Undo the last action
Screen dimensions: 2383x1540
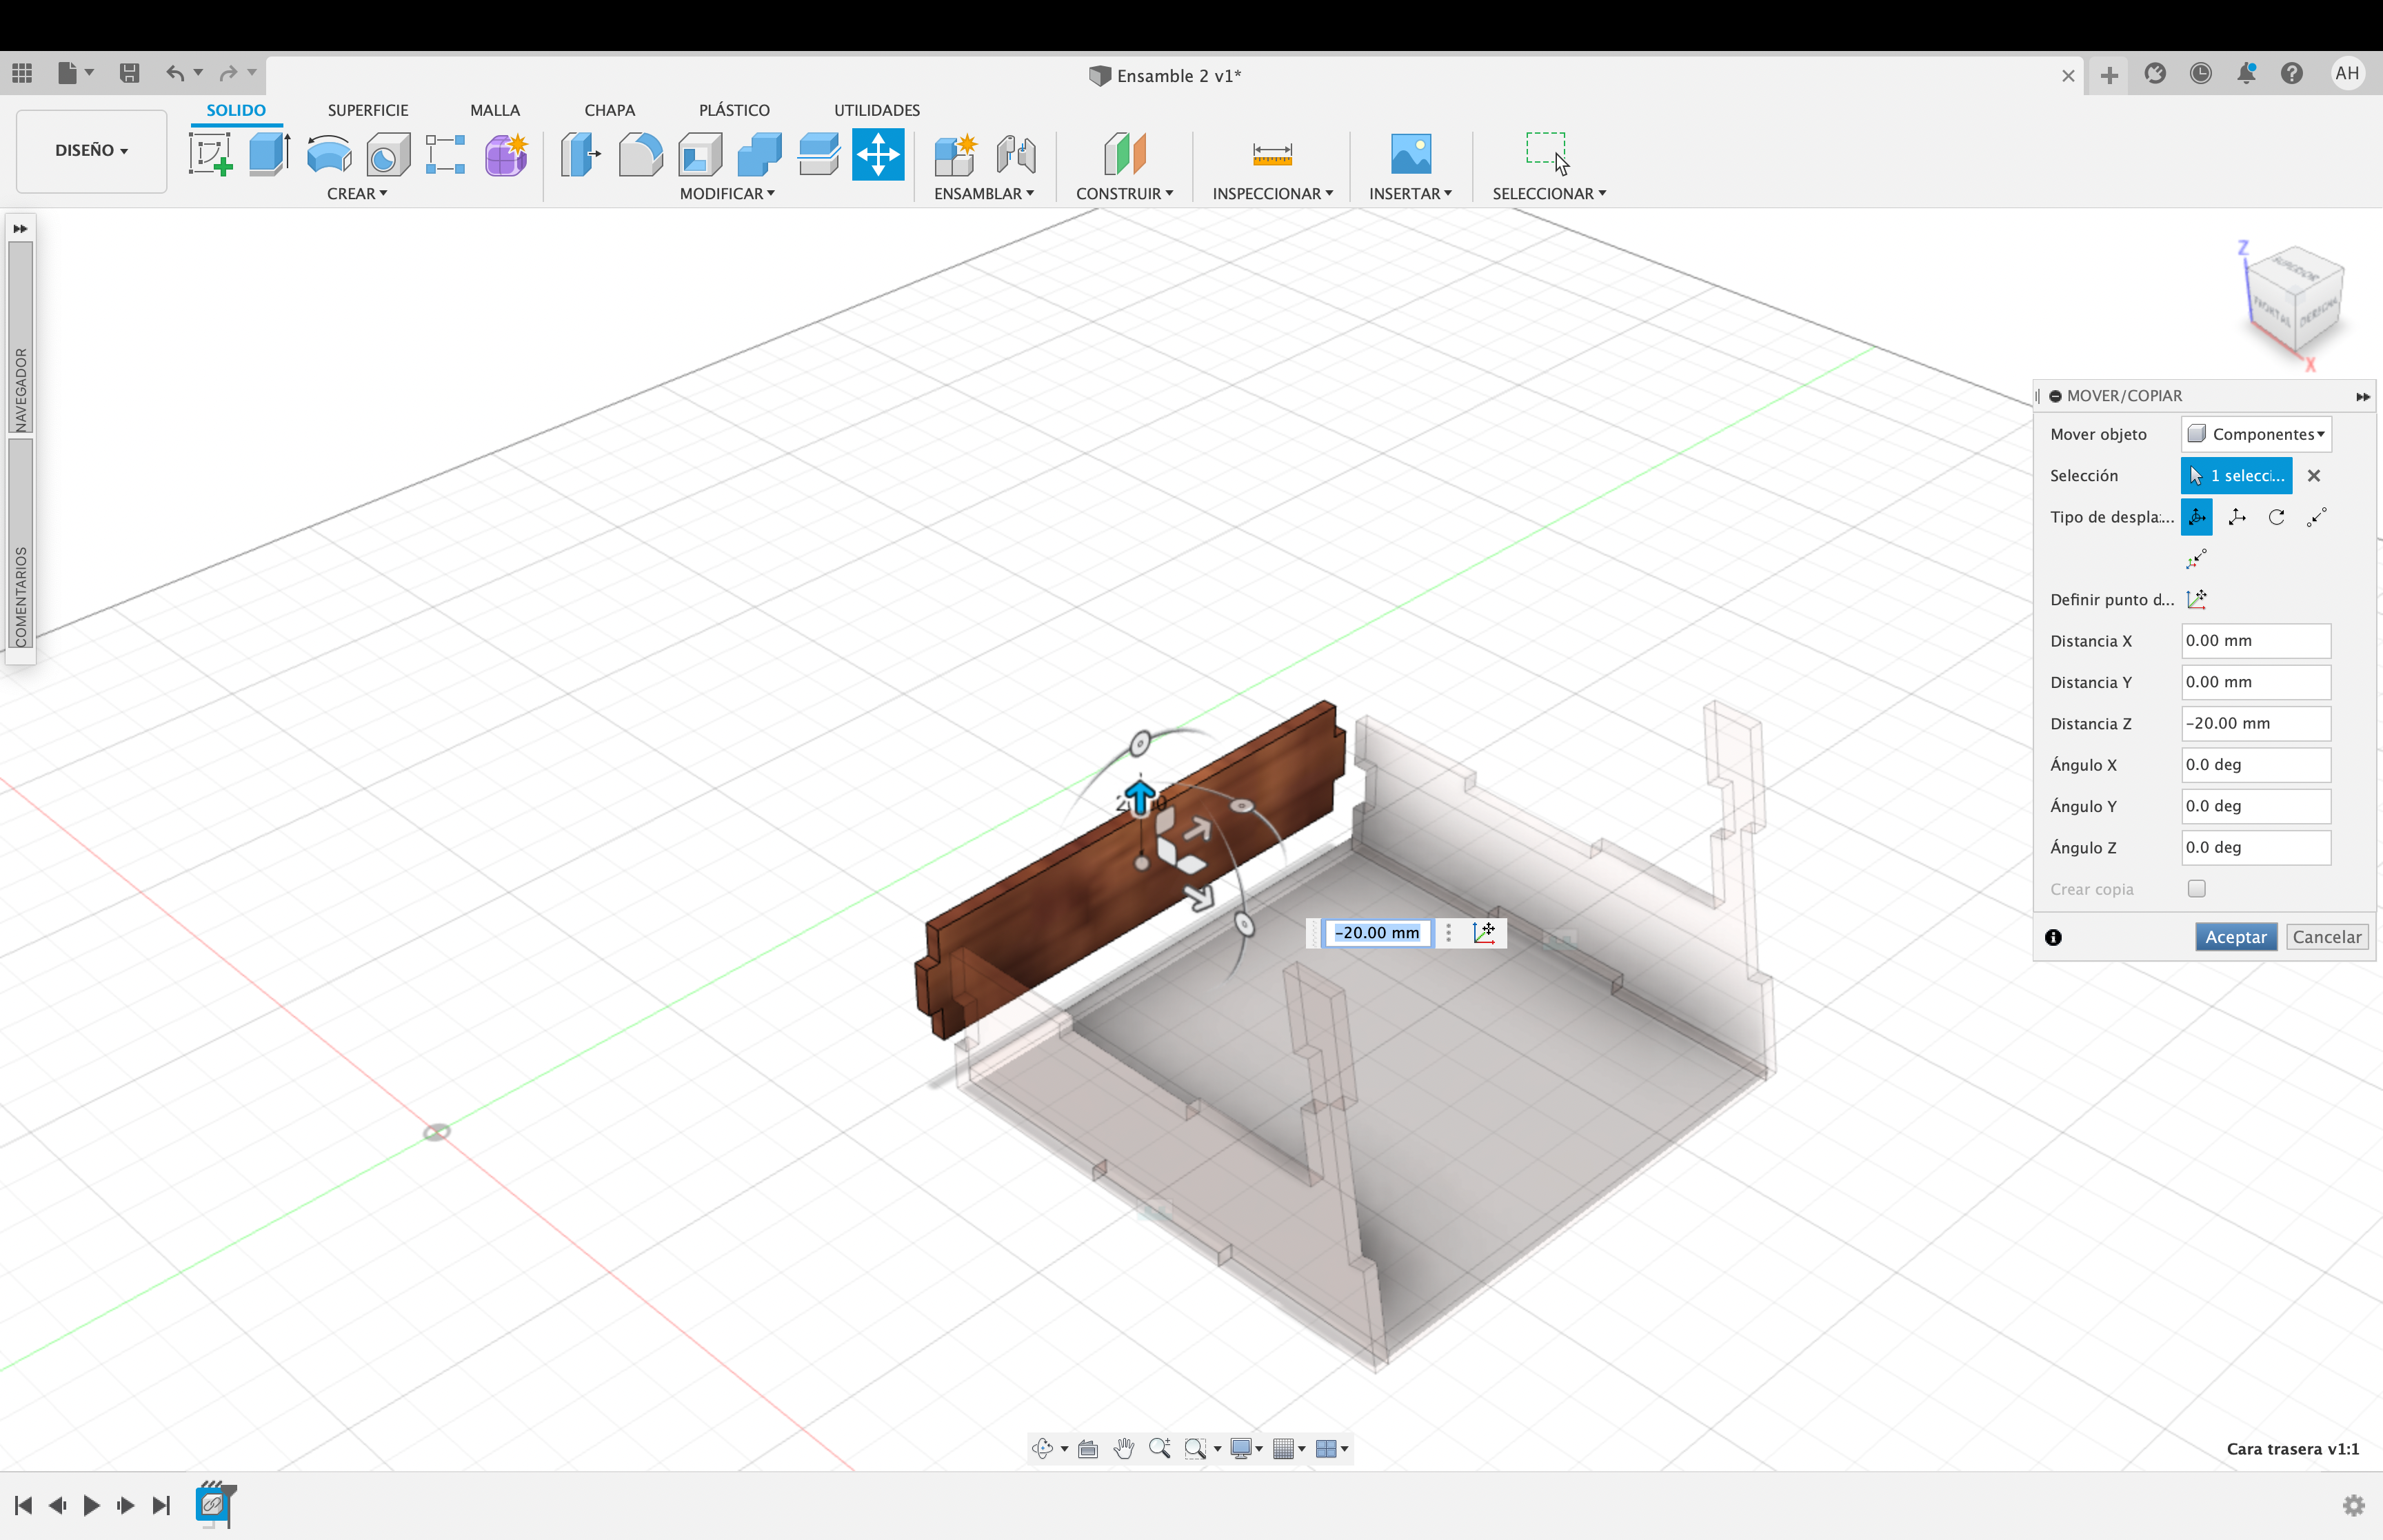click(x=175, y=73)
